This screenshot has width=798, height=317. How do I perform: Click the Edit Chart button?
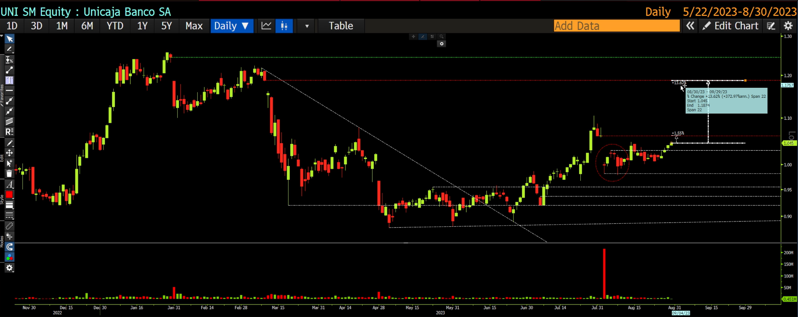tap(731, 26)
